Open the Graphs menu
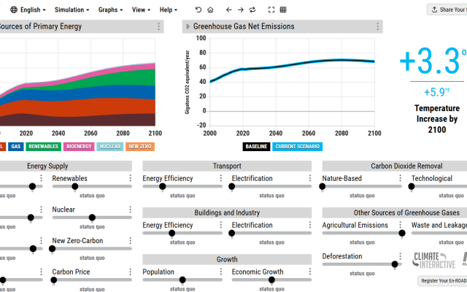 (x=110, y=9)
